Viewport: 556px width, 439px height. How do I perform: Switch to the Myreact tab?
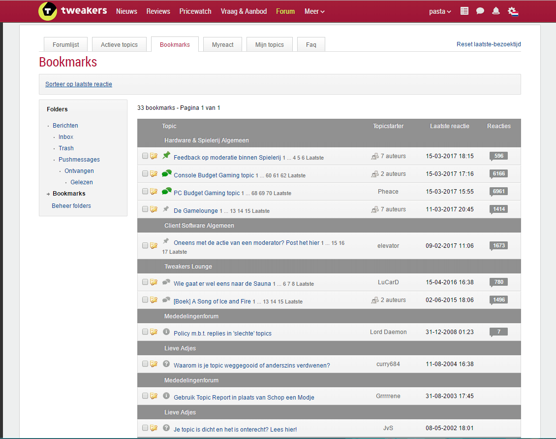[223, 44]
